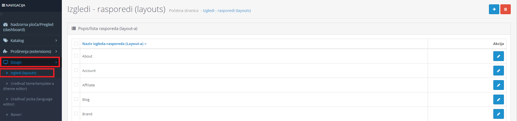Screen dimensions: 517x121
Task: Go to Početna stranica breadcrumb
Action: [x=184, y=11]
